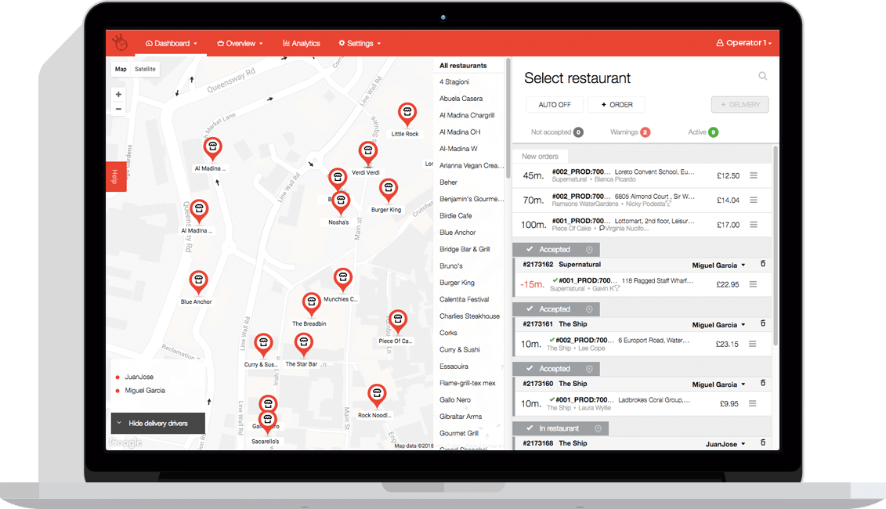Click the Nosha's restaurant map pin

coord(341,203)
